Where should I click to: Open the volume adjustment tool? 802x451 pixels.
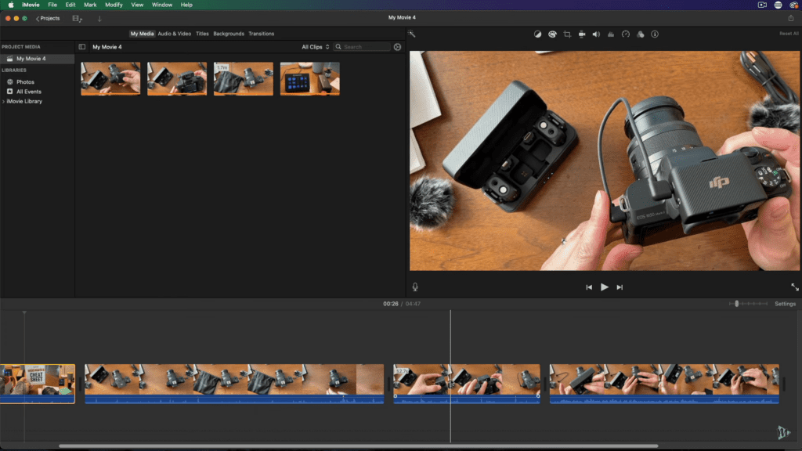[x=596, y=34]
